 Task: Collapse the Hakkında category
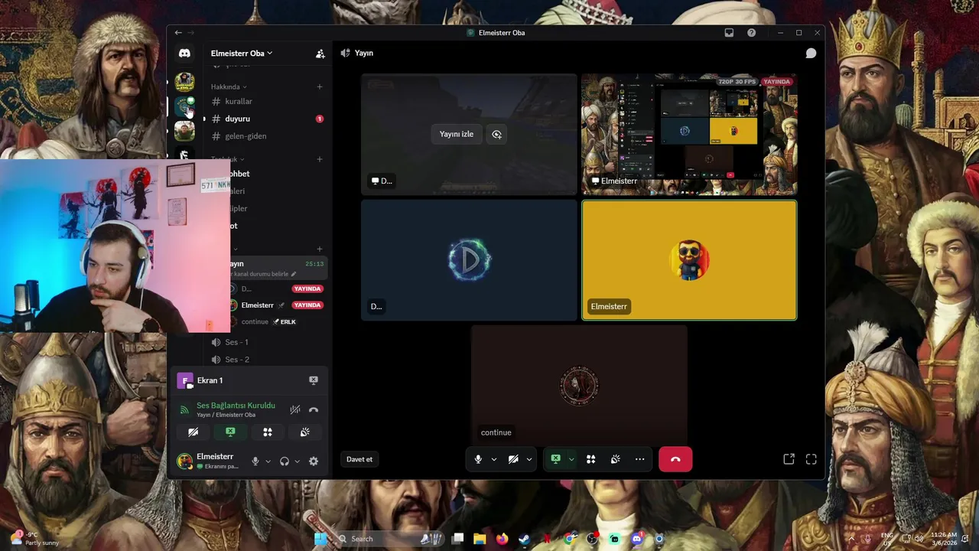(x=229, y=87)
